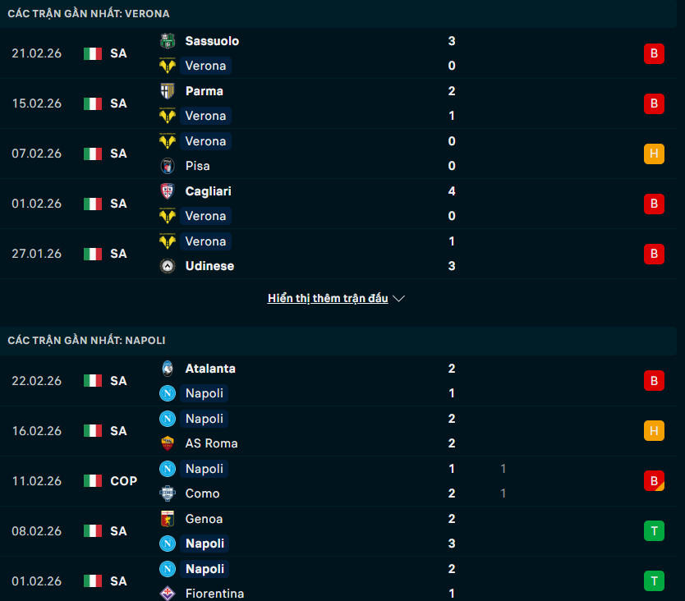This screenshot has width=685, height=601.
Task: Click the Sassuolo team crest
Action: (x=168, y=41)
